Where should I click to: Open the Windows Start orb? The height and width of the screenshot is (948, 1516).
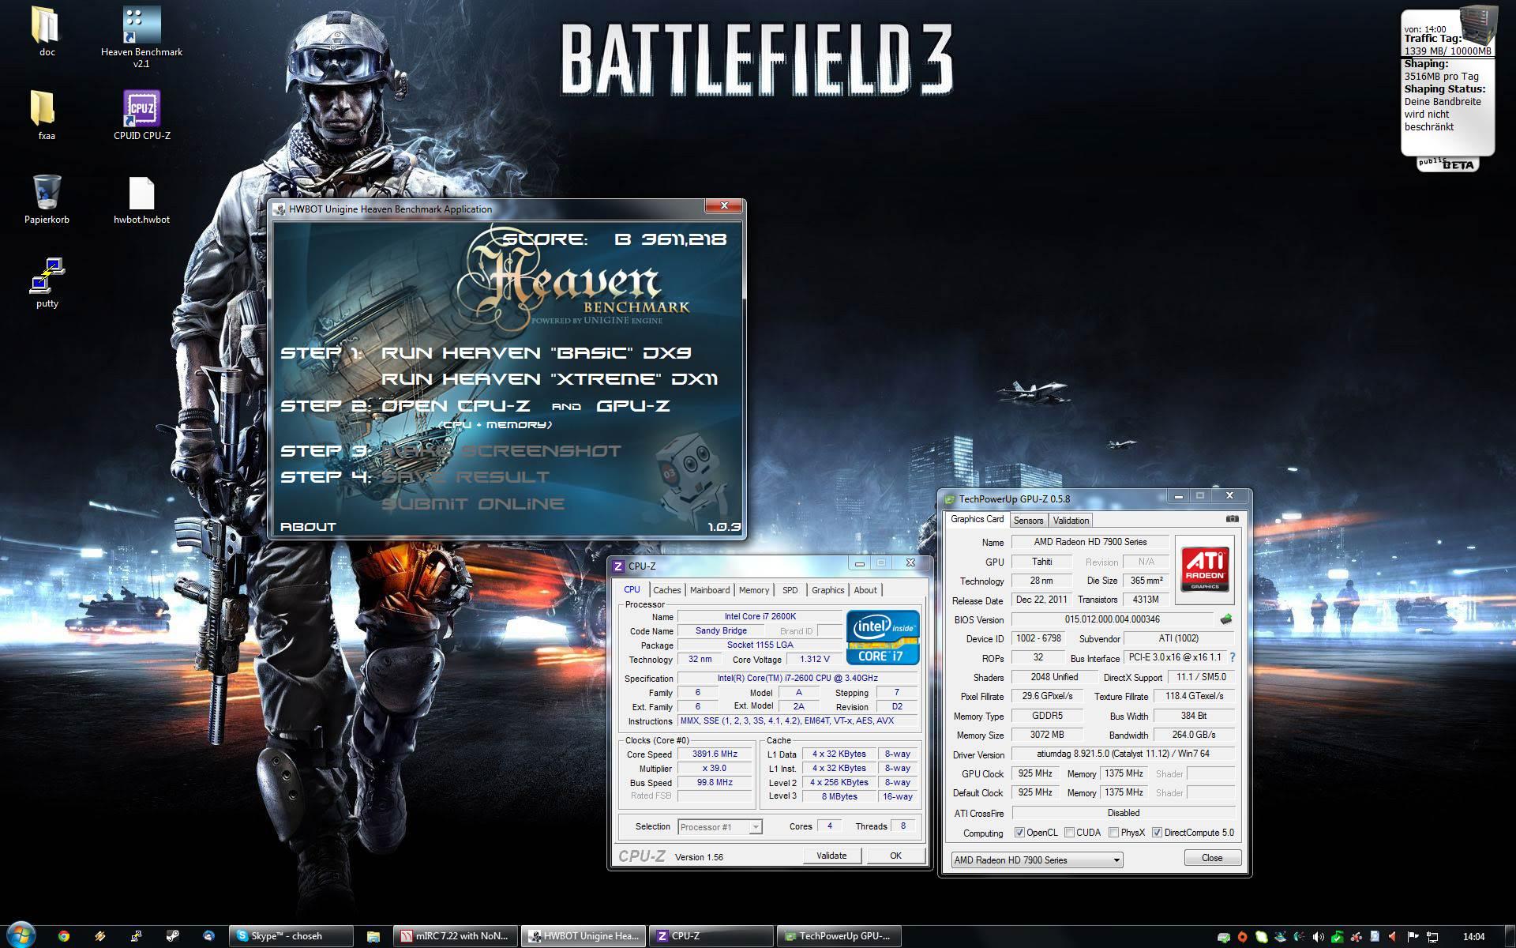21,935
